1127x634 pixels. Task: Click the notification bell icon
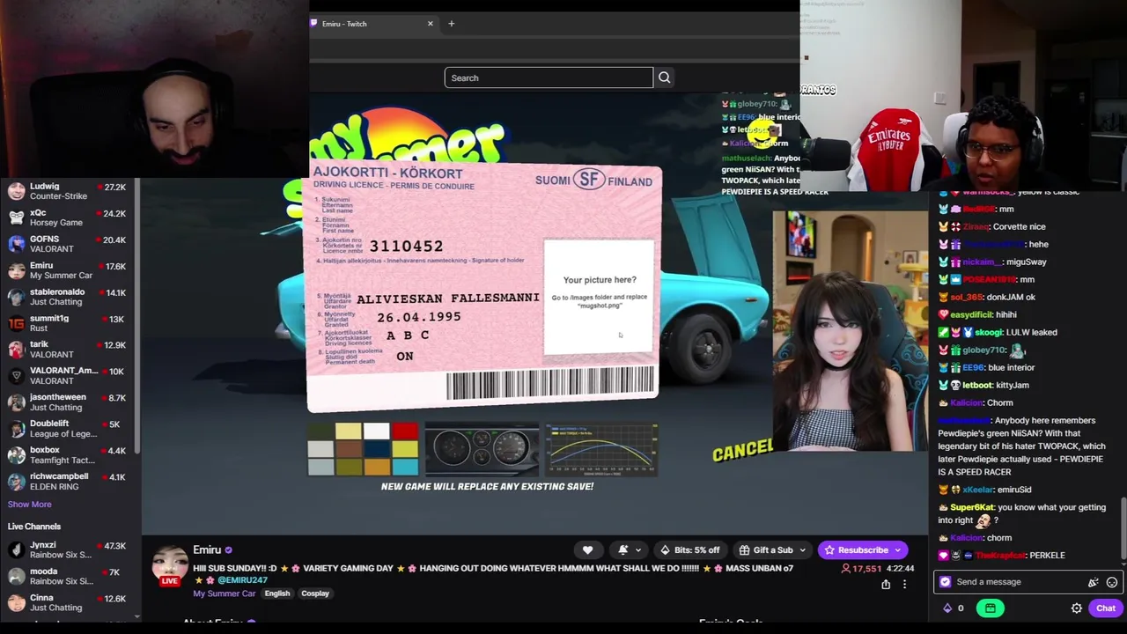(622, 549)
